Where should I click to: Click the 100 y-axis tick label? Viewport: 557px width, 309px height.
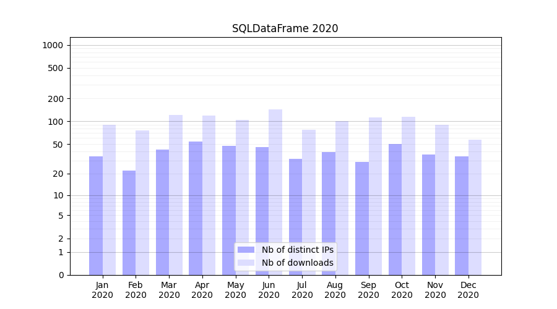tap(55, 122)
